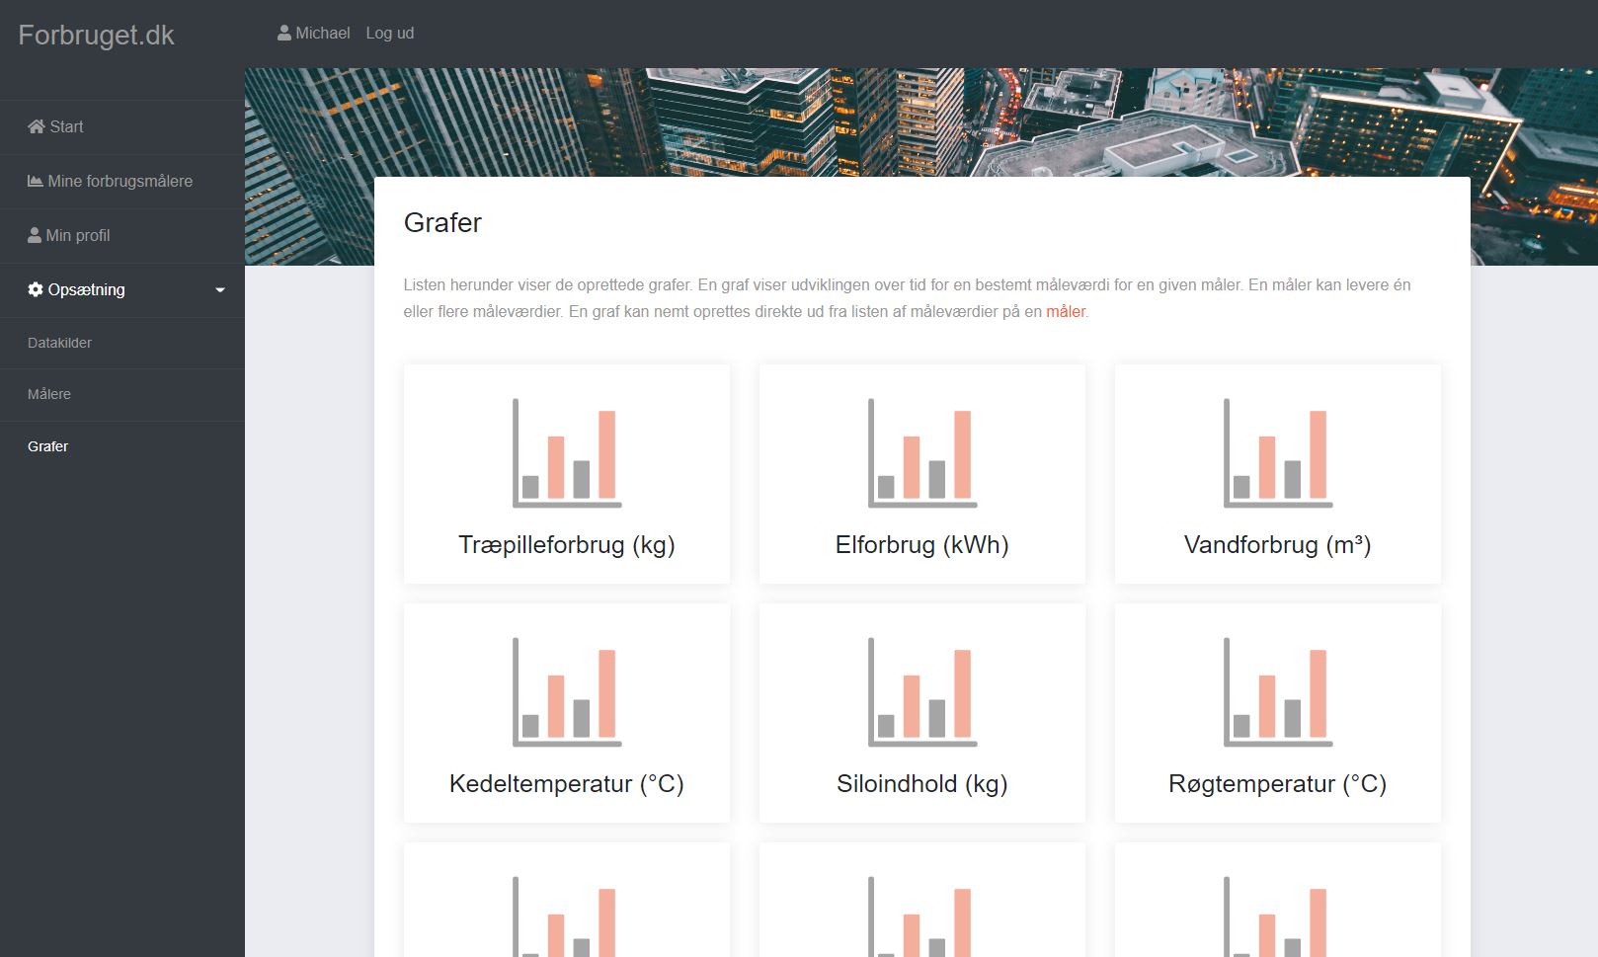This screenshot has height=957, width=1598.
Task: Click the Kedeltemperatur bar chart icon
Action: (x=567, y=692)
